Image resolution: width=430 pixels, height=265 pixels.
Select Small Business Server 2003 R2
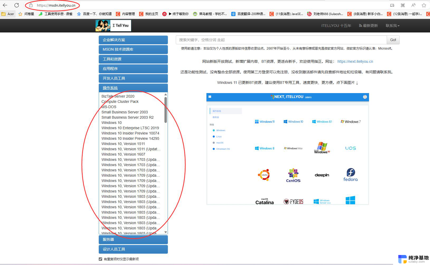127,117
